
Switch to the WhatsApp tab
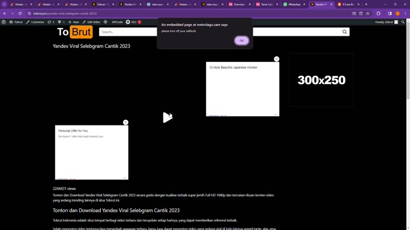pyautogui.click(x=294, y=5)
